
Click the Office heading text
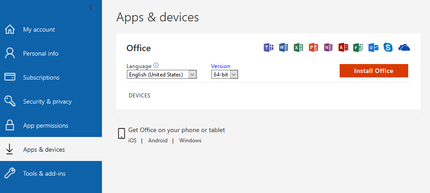138,48
